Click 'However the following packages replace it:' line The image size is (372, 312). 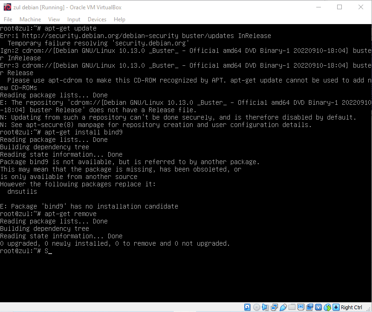click(78, 184)
